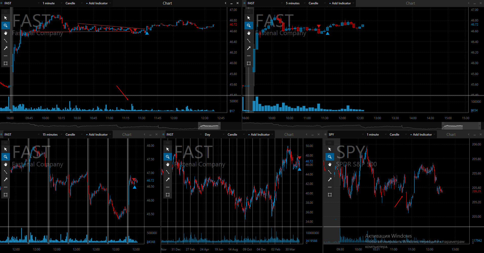Viewport: 484px width, 253px height.
Task: Activate the zoom magnifier in the SPY chart
Action: [x=330, y=157]
